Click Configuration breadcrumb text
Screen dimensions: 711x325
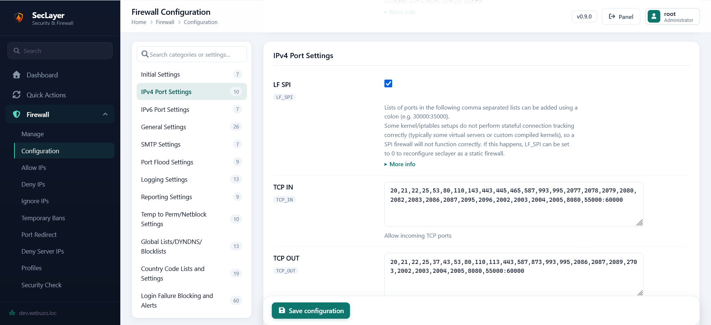pyautogui.click(x=200, y=22)
